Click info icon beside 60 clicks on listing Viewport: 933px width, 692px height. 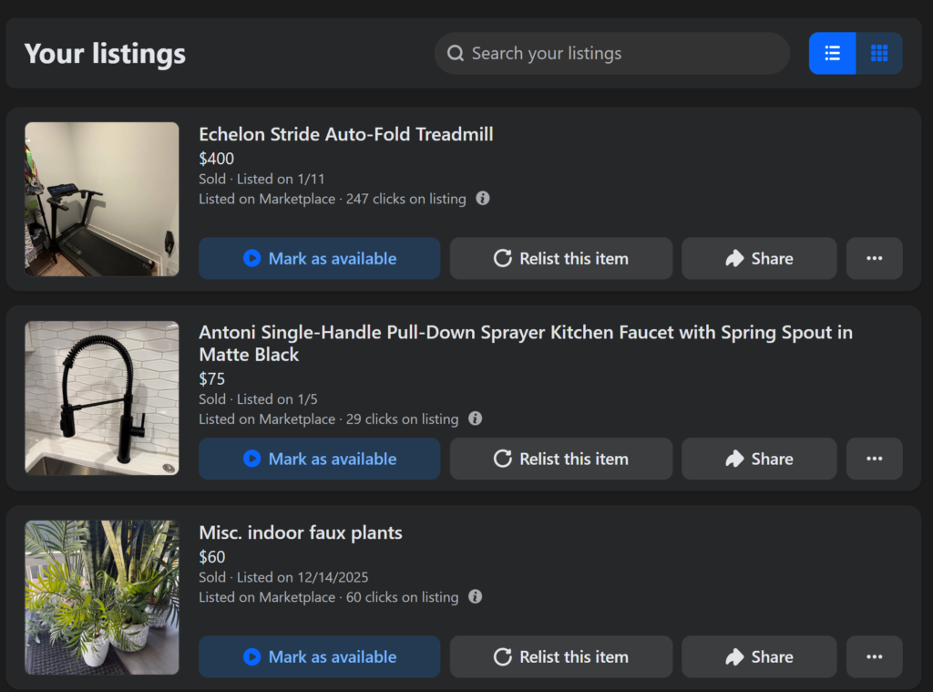click(476, 597)
